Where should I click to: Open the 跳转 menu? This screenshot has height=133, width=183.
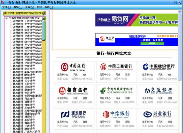tap(39, 7)
